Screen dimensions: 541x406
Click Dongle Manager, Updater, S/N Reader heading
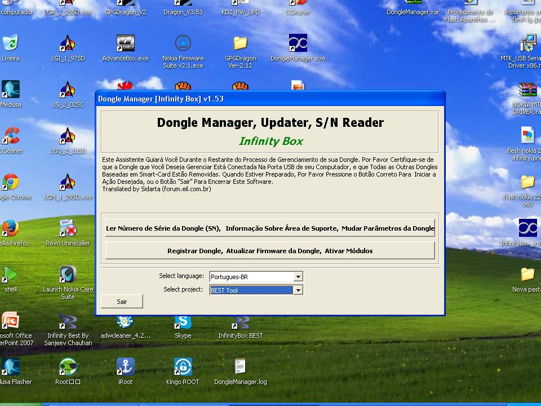click(x=270, y=122)
